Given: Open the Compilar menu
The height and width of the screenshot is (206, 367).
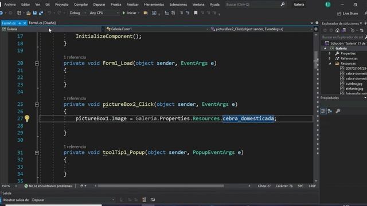Looking at the screenshot, I should coord(81,5).
